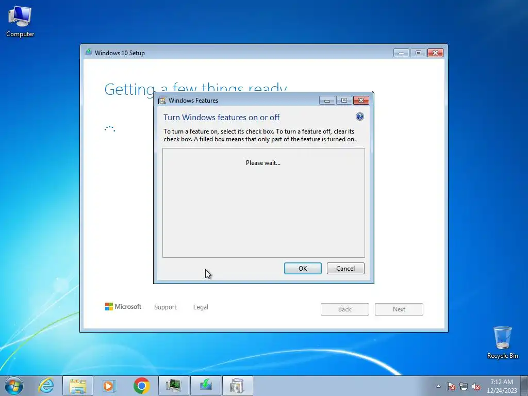Select the Computer desktop icon
The width and height of the screenshot is (528, 396).
tap(20, 22)
